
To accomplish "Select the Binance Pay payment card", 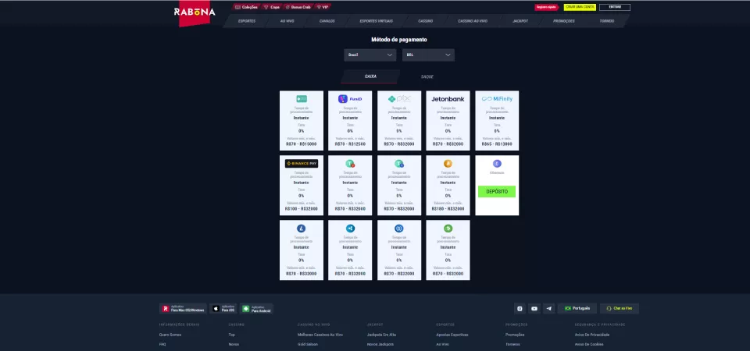I will (301, 184).
